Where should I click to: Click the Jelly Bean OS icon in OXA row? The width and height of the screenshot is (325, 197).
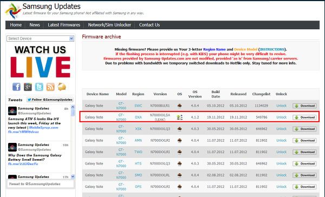(180, 117)
